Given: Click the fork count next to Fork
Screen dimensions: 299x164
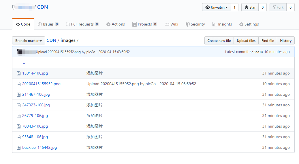Looking at the screenshot, I should (x=290, y=7).
